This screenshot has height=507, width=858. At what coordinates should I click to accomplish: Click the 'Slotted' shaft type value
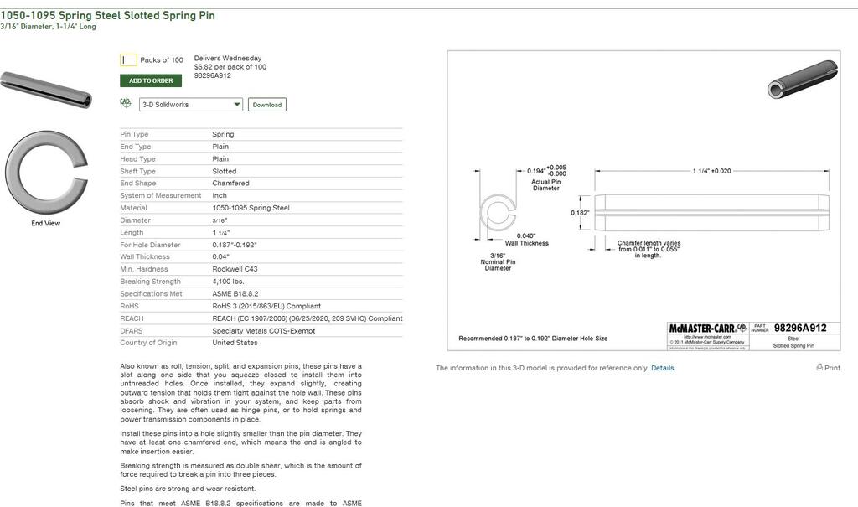click(225, 171)
